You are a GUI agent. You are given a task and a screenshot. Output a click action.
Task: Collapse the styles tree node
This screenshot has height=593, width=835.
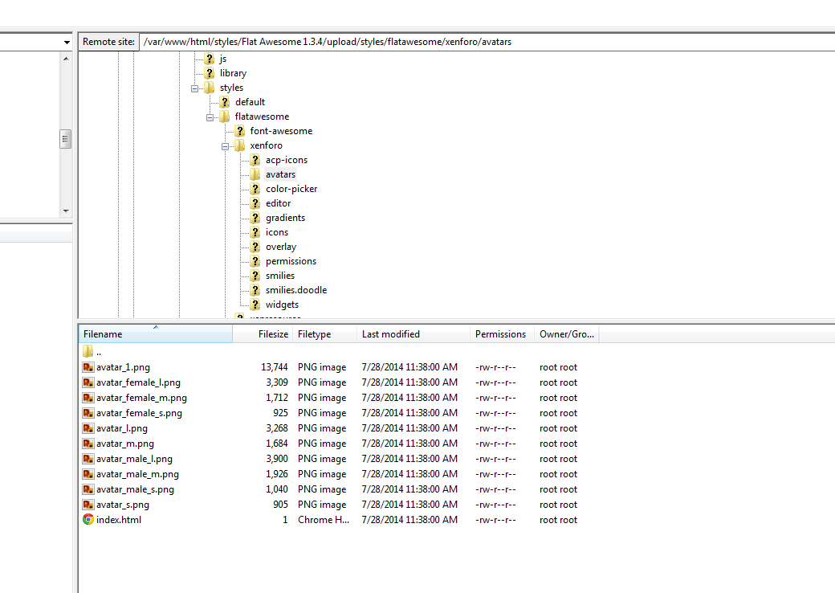[195, 88]
